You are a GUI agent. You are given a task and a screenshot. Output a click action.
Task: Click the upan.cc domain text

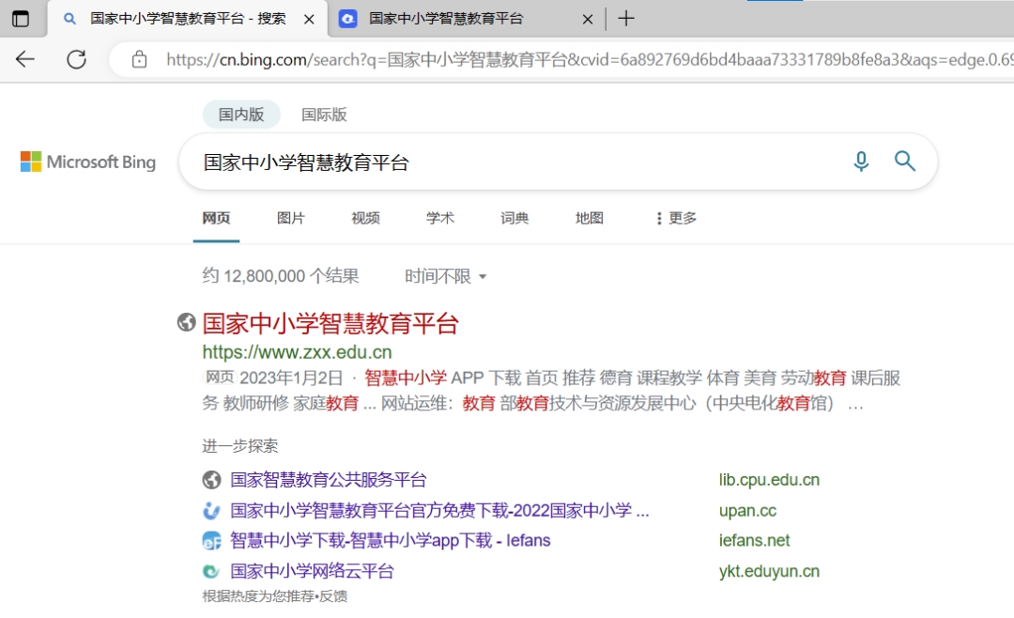[x=747, y=511]
